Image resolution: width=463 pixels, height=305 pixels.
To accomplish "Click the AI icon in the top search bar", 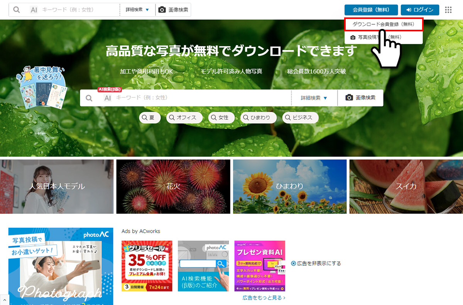I will 34,10.
